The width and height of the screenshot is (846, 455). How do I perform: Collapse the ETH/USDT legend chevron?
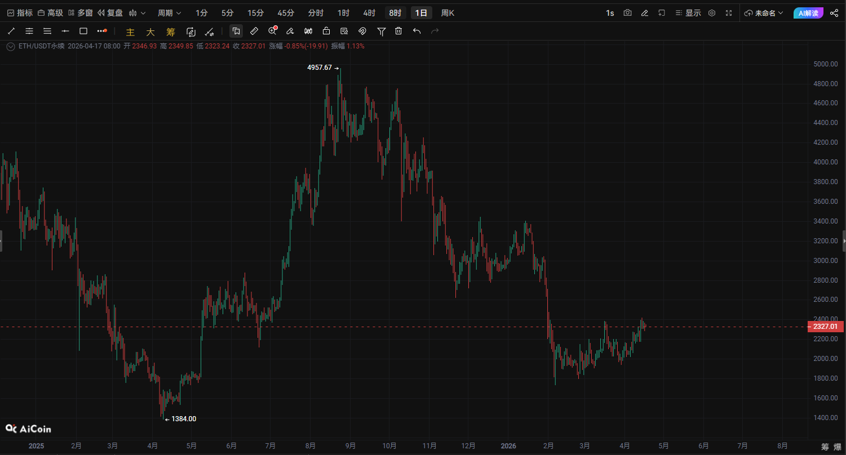click(11, 46)
